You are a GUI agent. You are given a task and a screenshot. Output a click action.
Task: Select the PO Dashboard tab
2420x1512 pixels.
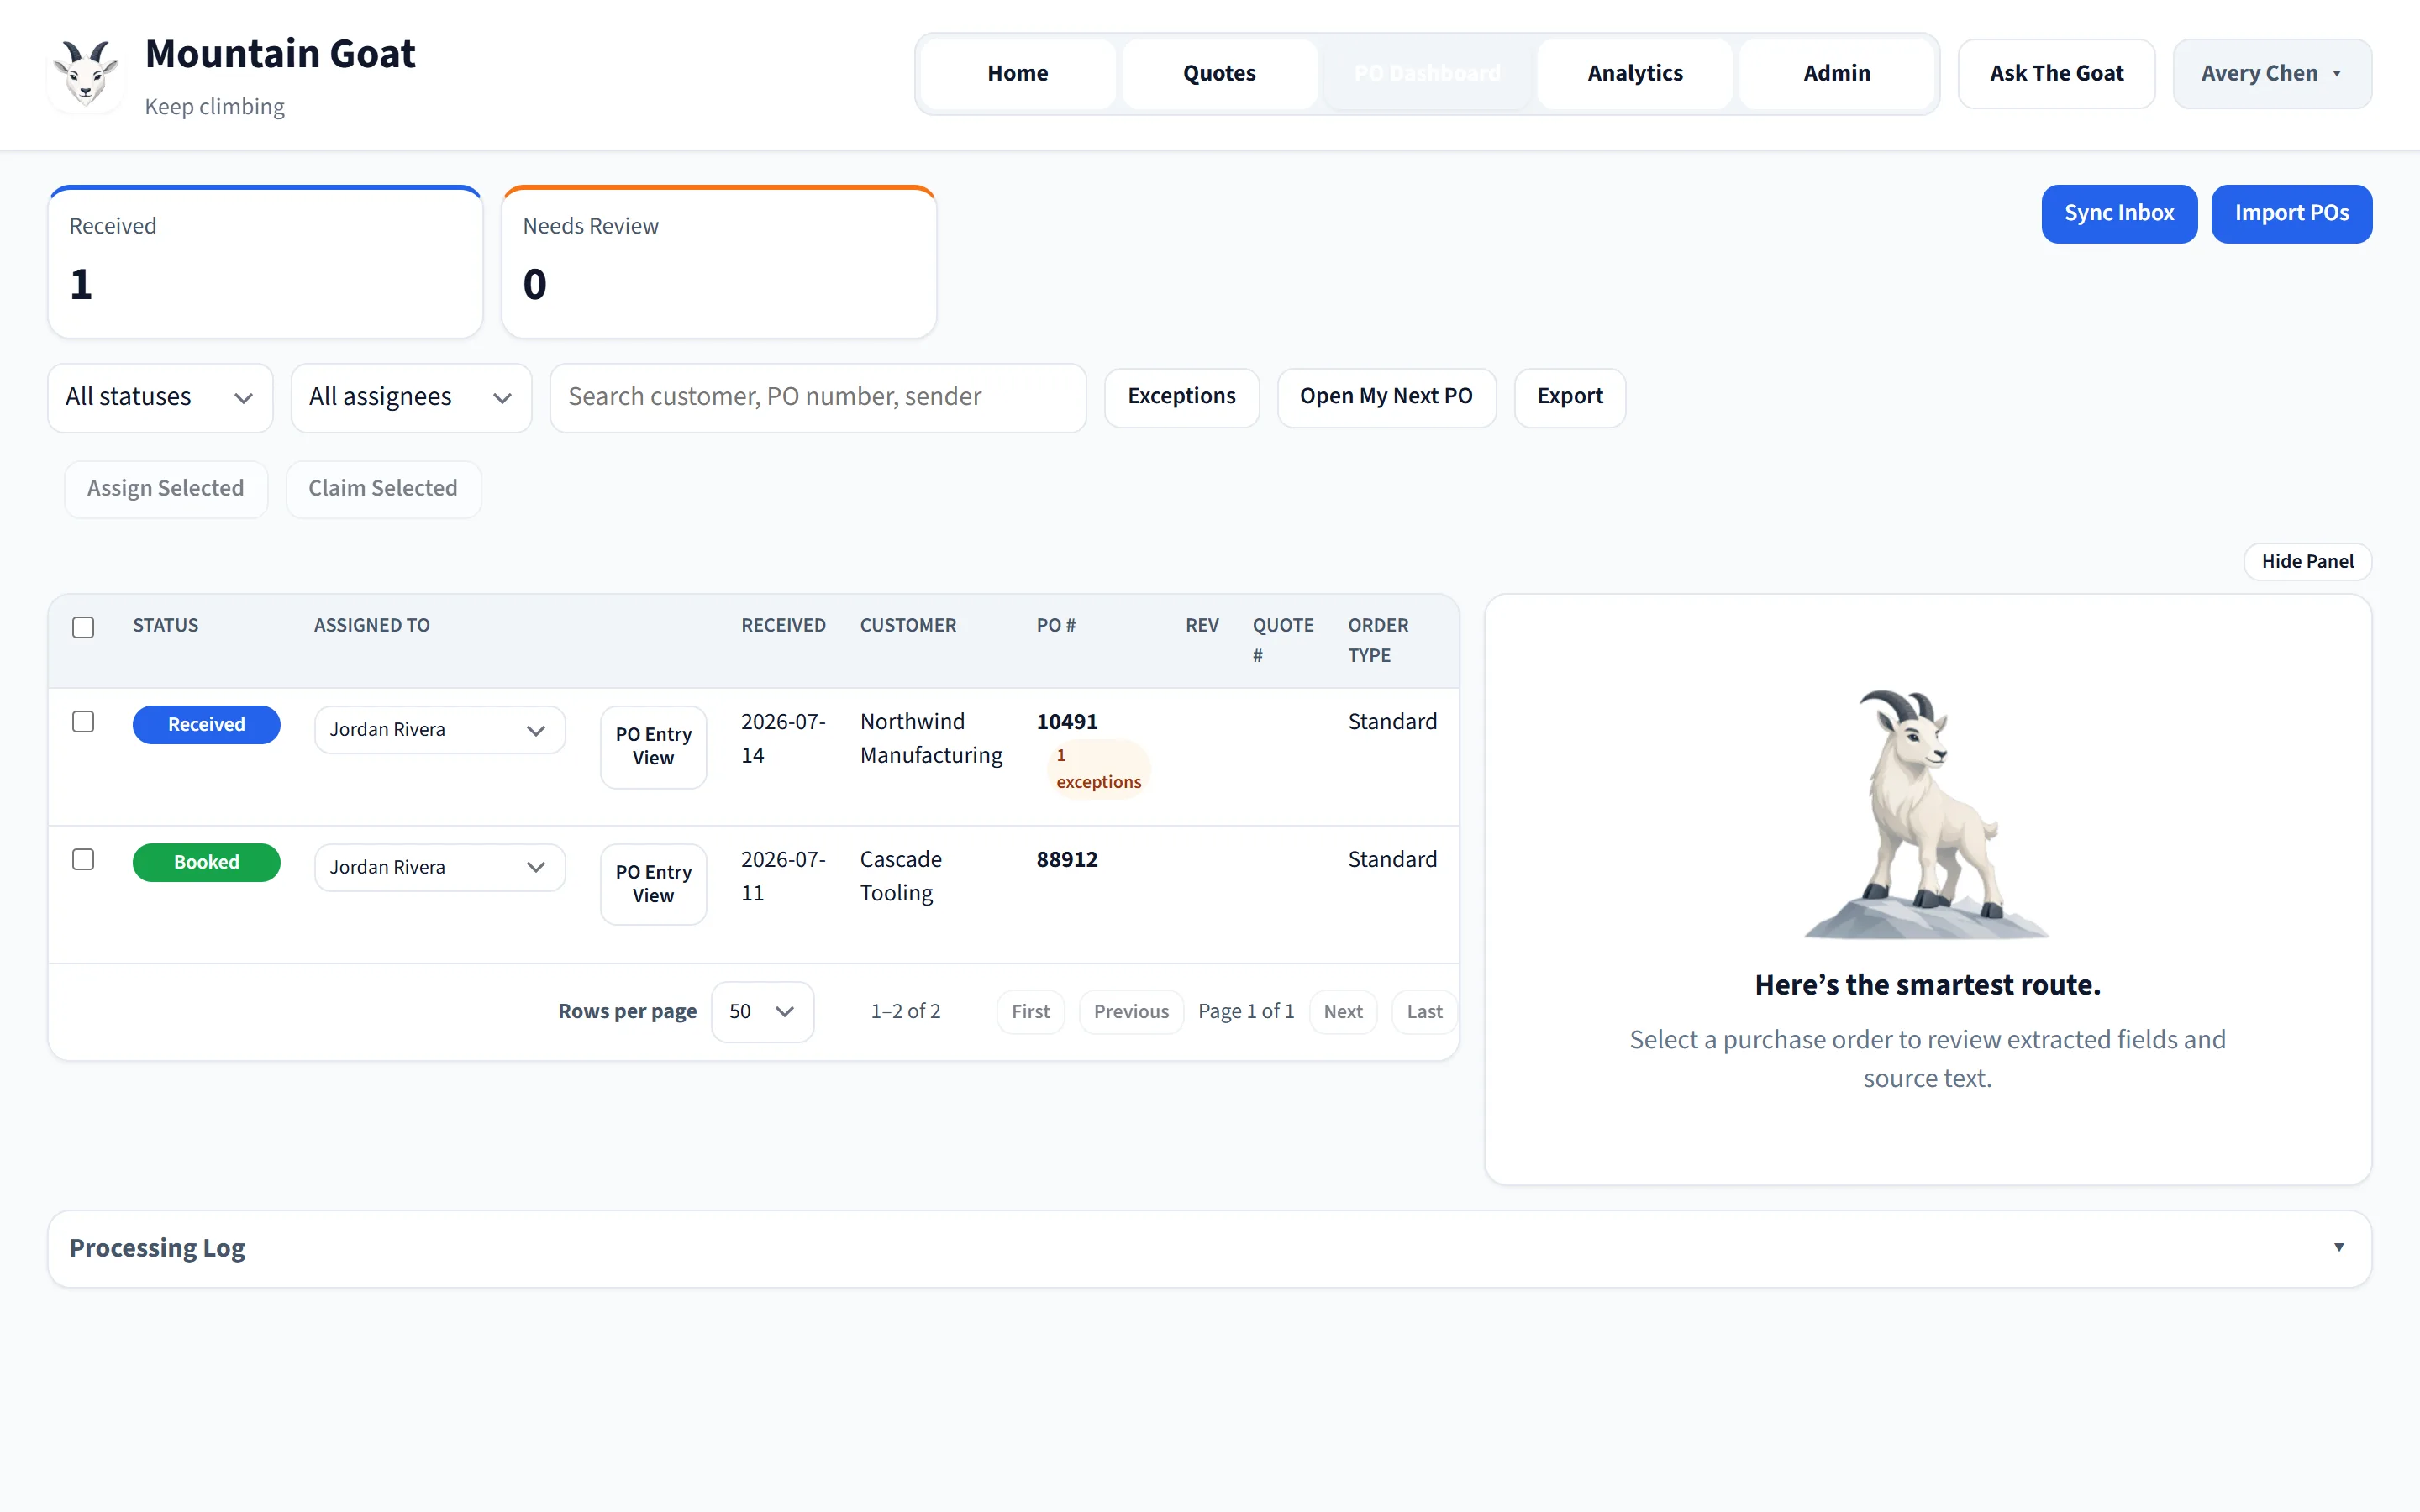[x=1427, y=73]
